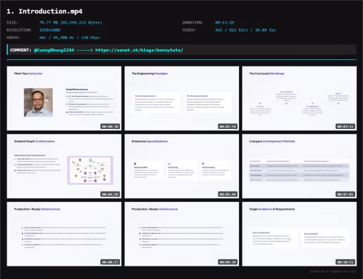
Task: Click the "COMMENT:" label
Action: (x=20, y=50)
